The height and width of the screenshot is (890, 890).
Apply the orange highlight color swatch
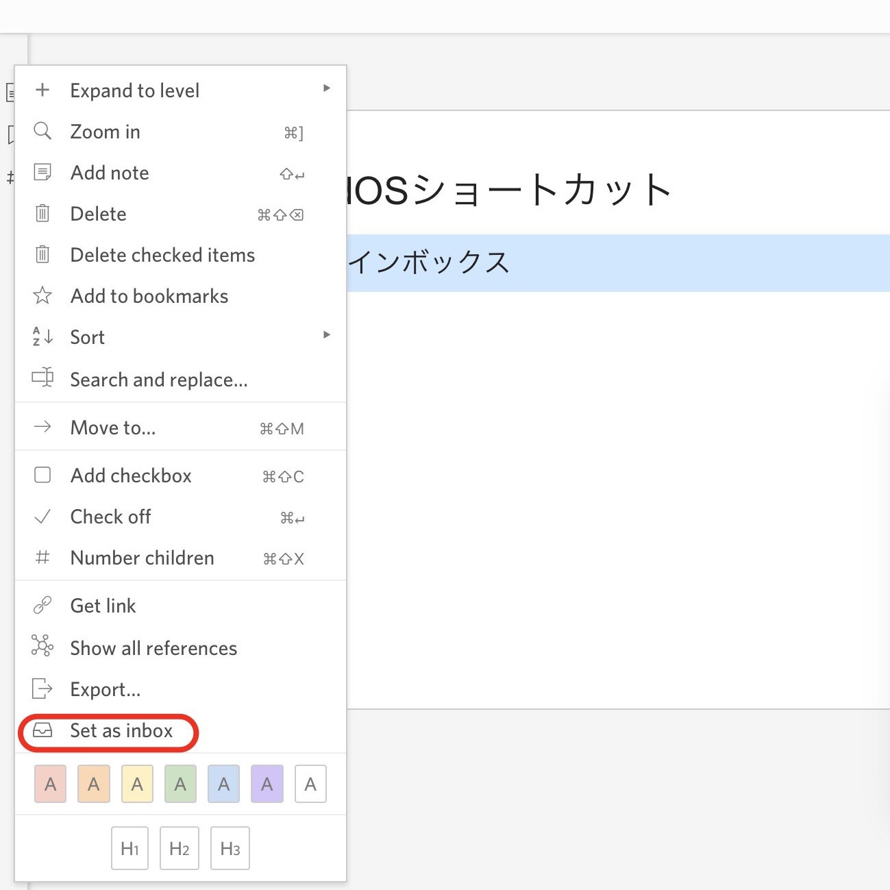94,784
